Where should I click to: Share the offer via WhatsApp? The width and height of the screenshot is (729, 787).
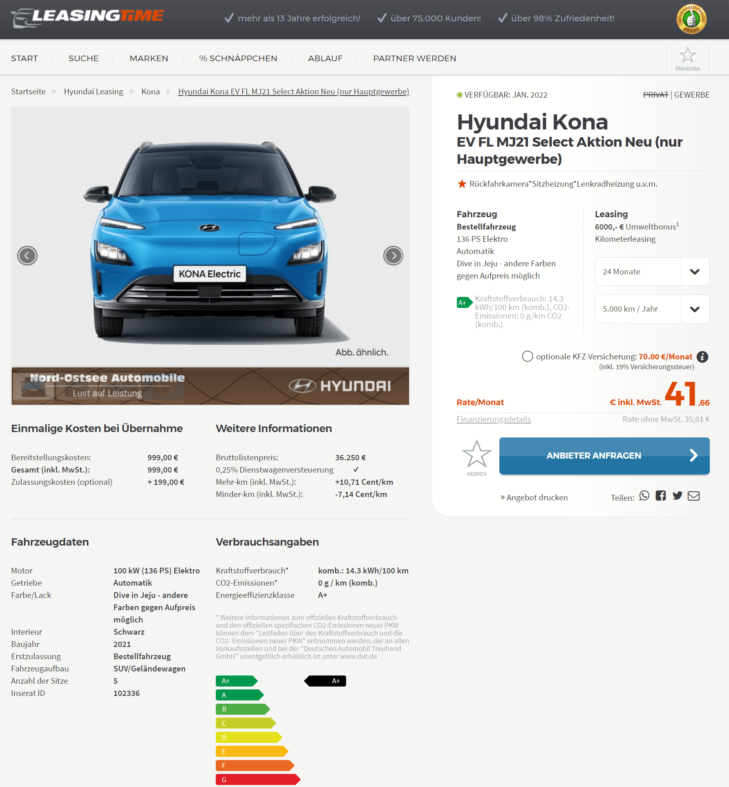tap(644, 496)
